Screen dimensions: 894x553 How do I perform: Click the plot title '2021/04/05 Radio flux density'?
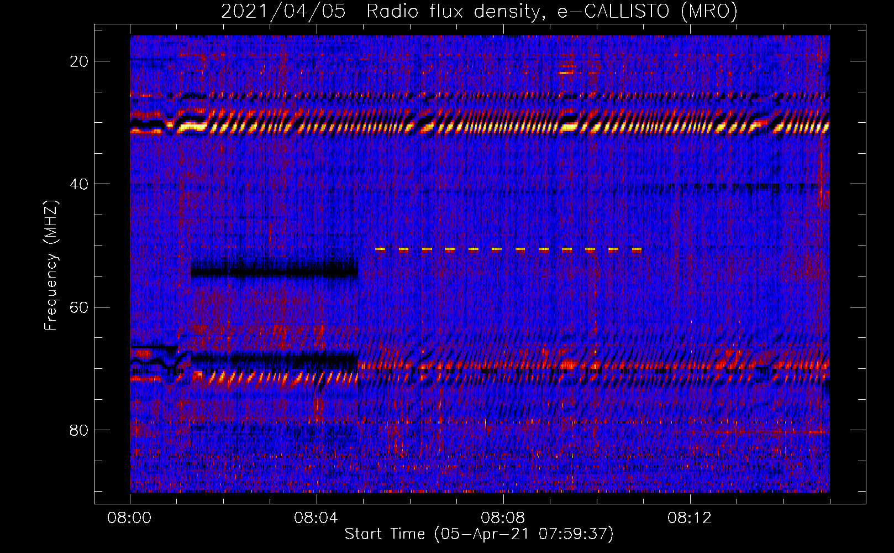pos(479,11)
